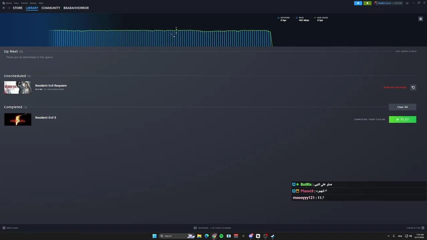Open the Resident Evil Requiem thumbnail
Viewport: 427px width, 240px height.
(x=18, y=87)
